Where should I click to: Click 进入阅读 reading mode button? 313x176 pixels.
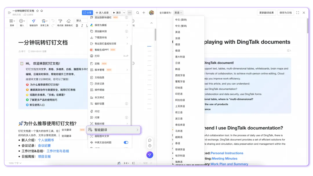[102, 12]
